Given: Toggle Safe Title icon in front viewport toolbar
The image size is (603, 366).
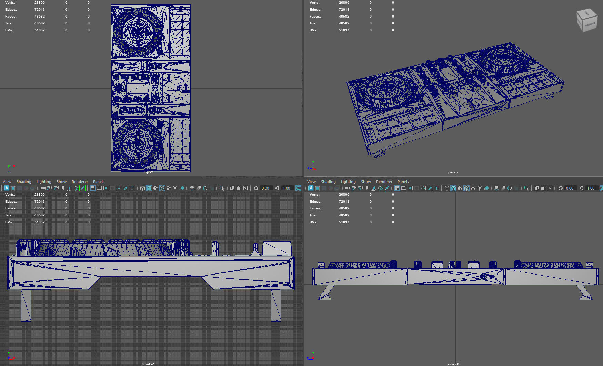Looking at the screenshot, I should coord(132,188).
